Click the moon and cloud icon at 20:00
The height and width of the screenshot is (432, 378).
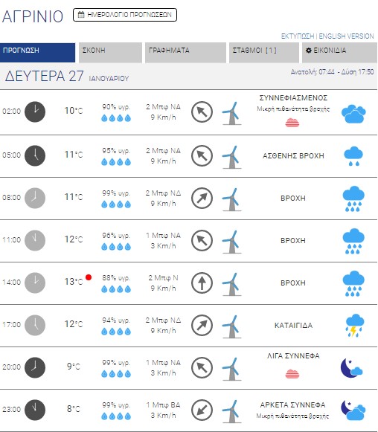pyautogui.click(x=351, y=368)
